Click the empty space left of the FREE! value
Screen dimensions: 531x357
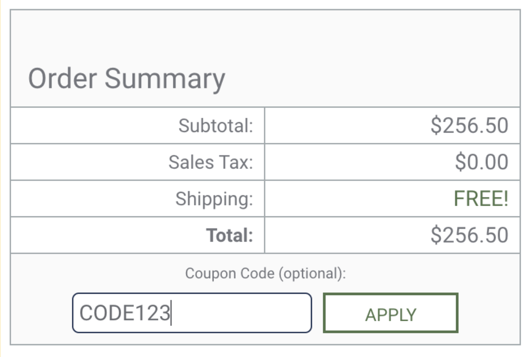[x=353, y=199]
